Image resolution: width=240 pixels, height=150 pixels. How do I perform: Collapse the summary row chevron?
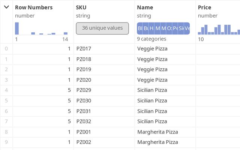6,7
